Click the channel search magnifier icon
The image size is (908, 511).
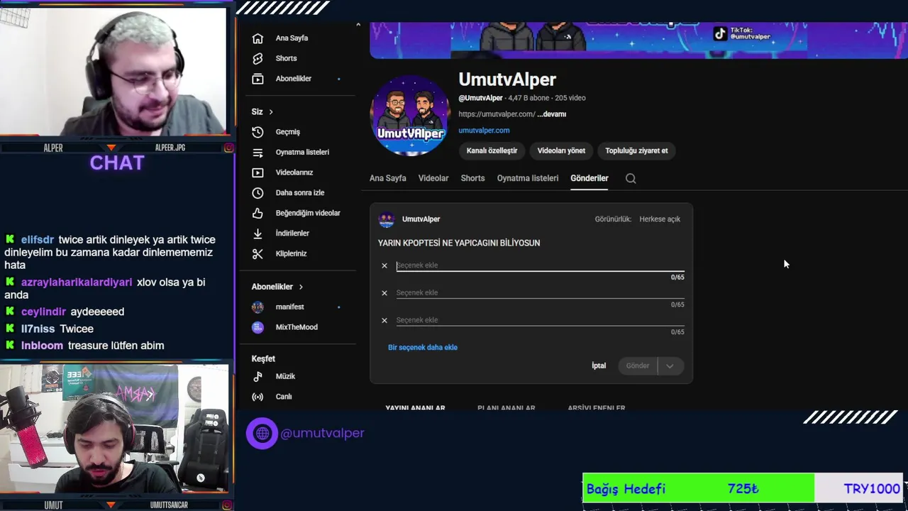[x=631, y=178]
